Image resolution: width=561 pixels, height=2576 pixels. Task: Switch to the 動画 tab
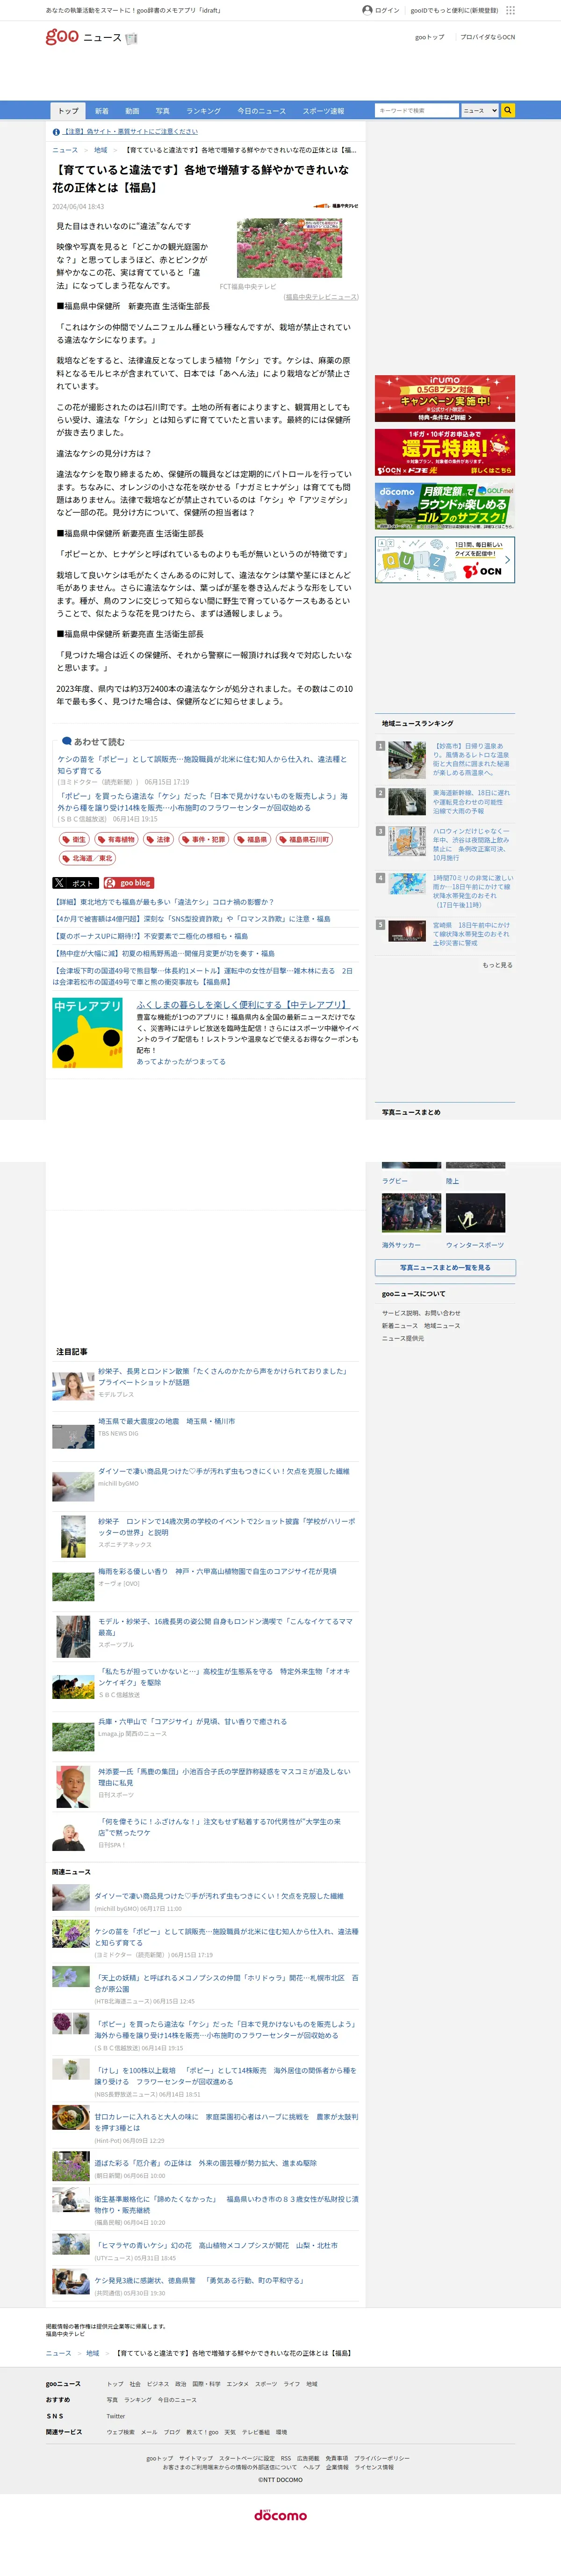(x=132, y=111)
